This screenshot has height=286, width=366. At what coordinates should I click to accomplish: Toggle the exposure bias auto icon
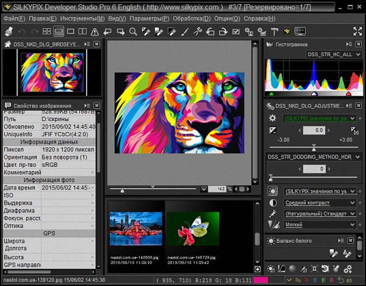(354, 131)
